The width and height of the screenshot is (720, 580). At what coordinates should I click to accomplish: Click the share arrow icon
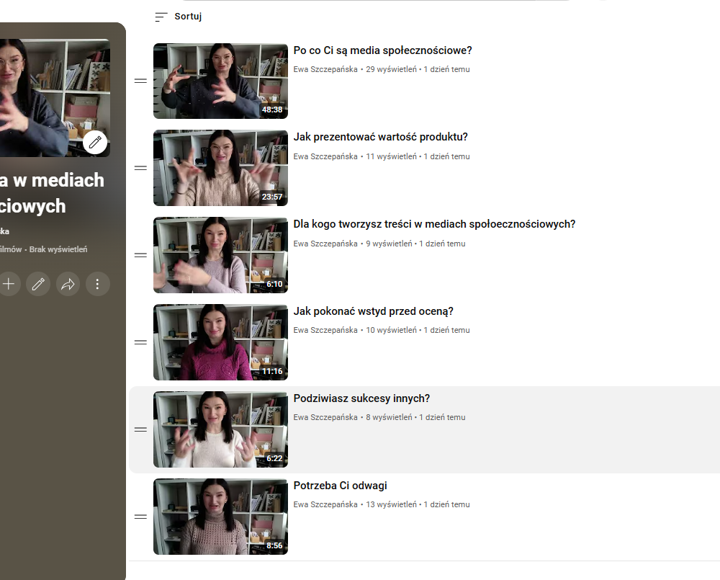pyautogui.click(x=68, y=284)
